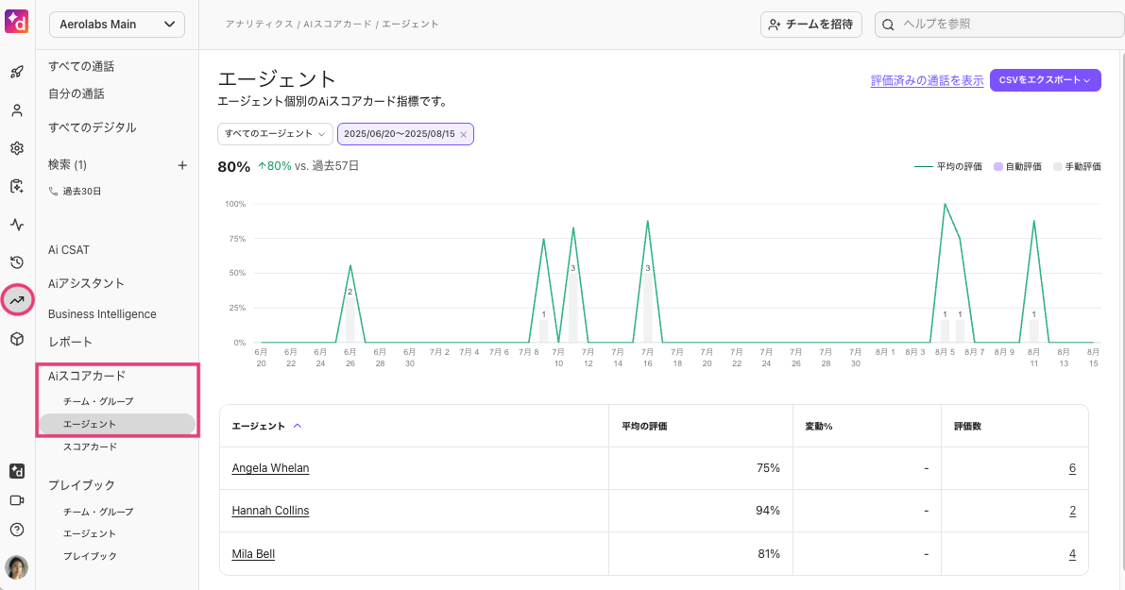Open the video camera meetings icon
This screenshot has height=590, width=1125.
tap(17, 500)
